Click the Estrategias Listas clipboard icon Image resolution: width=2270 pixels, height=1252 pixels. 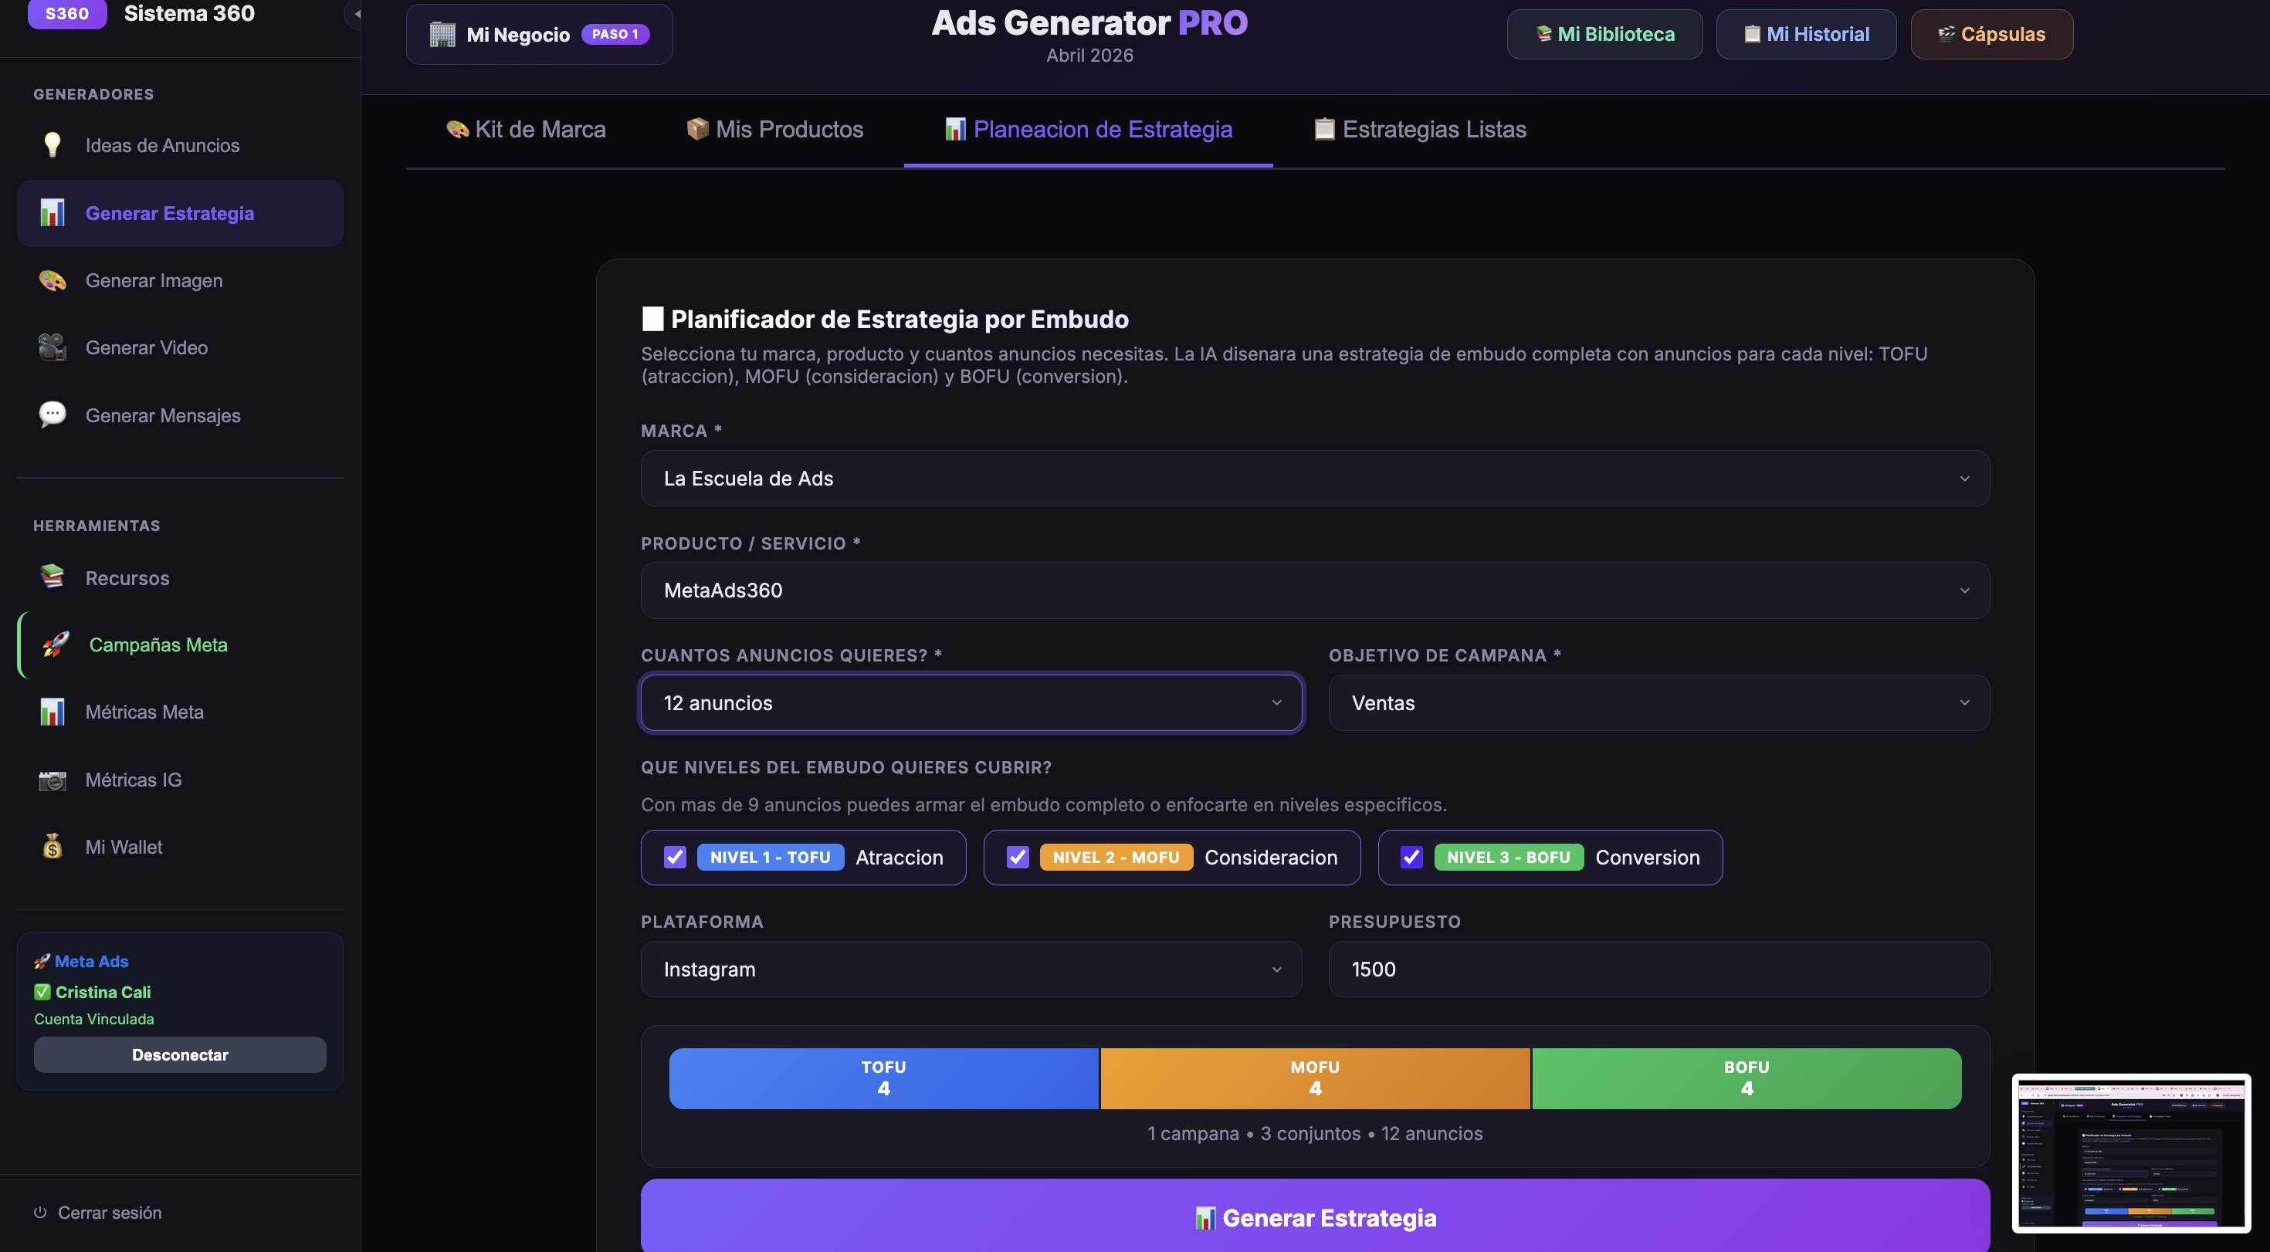tap(1323, 130)
